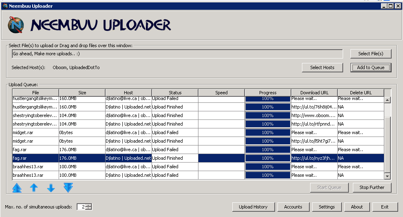Open Upload History
This screenshot has height=217, width=403.
pyautogui.click(x=253, y=207)
